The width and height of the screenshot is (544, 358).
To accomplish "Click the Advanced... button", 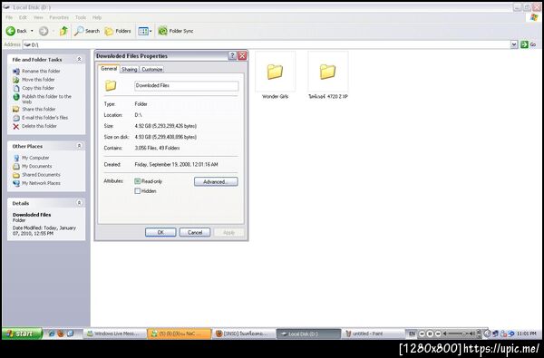I will click(216, 182).
